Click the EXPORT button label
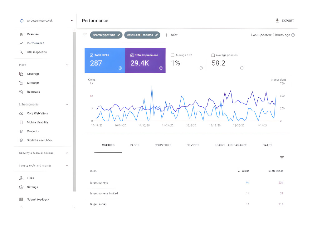The width and height of the screenshot is (312, 234). pos(288,21)
